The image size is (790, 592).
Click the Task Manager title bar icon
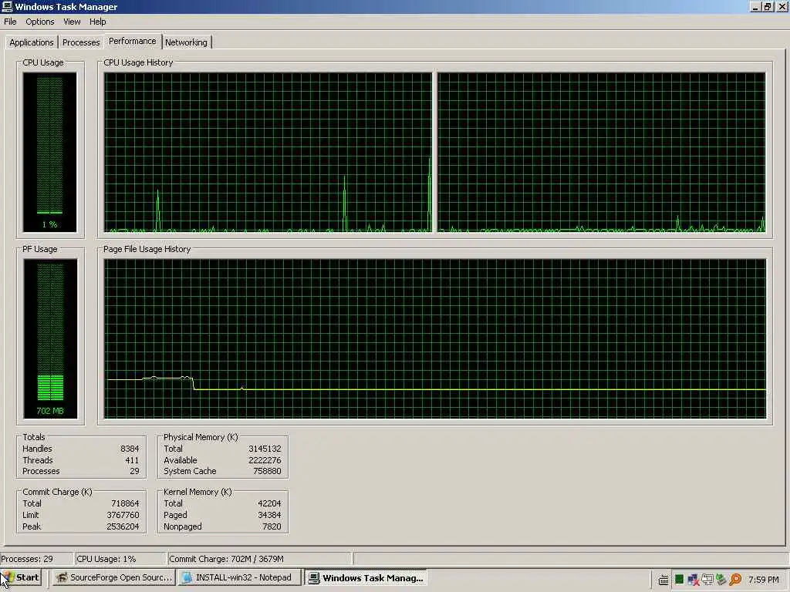pyautogui.click(x=7, y=6)
